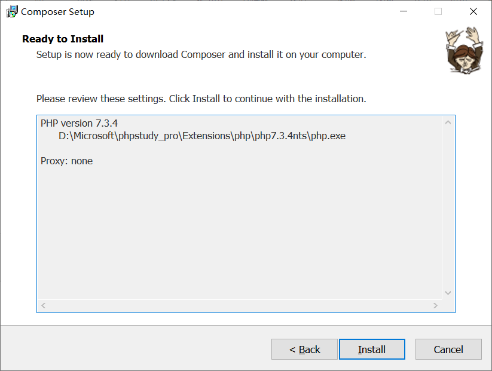Image resolution: width=492 pixels, height=371 pixels.
Task: Click the Composer installer cartoon mascot image
Action: point(465,51)
